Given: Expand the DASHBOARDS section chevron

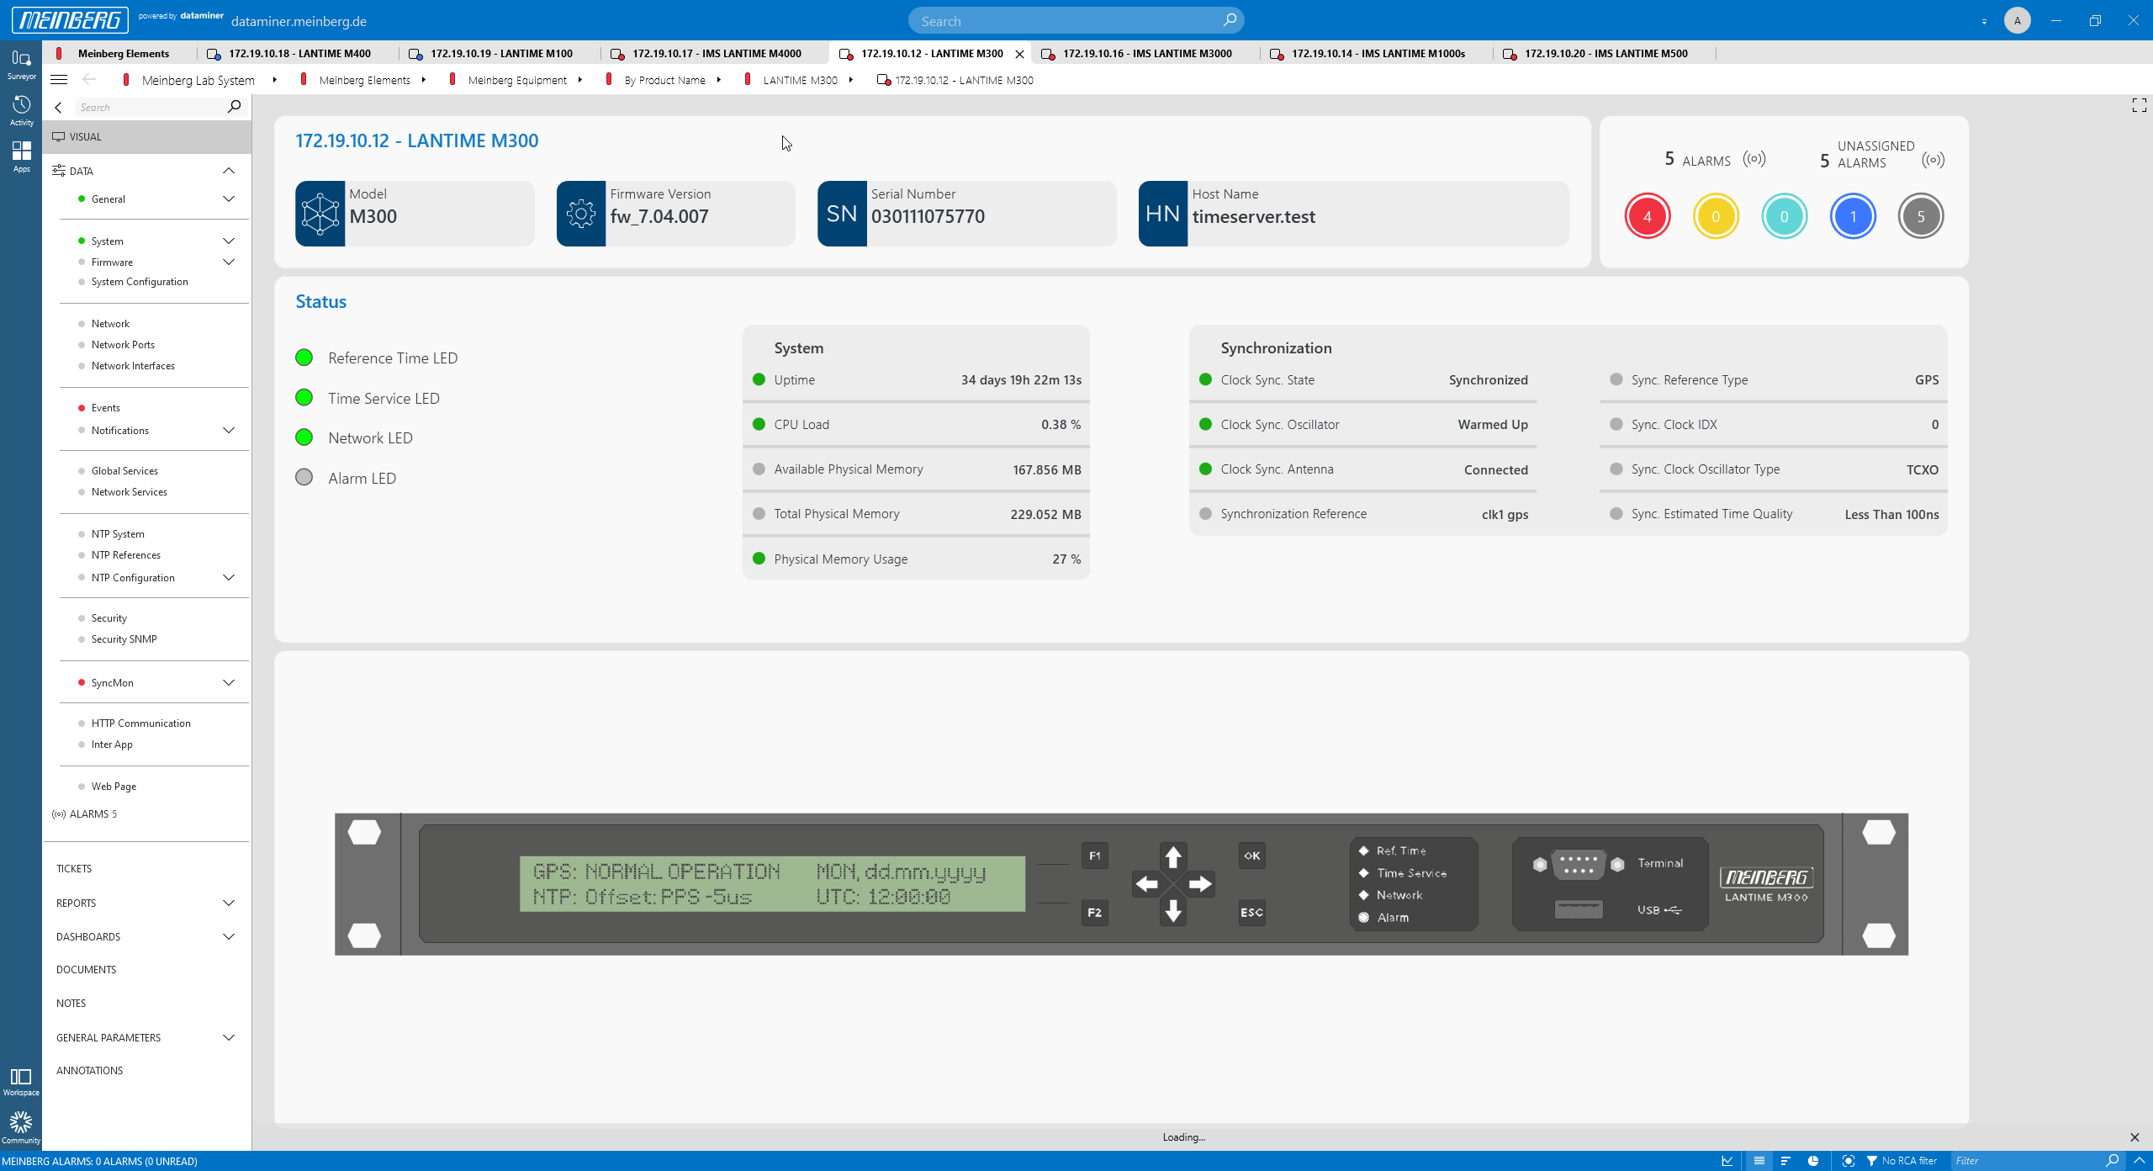Looking at the screenshot, I should (x=228, y=937).
